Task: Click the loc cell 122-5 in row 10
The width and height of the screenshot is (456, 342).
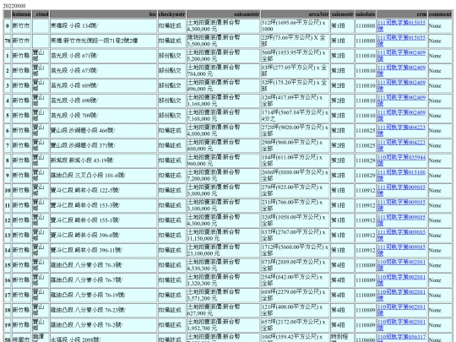Action: pos(103,190)
